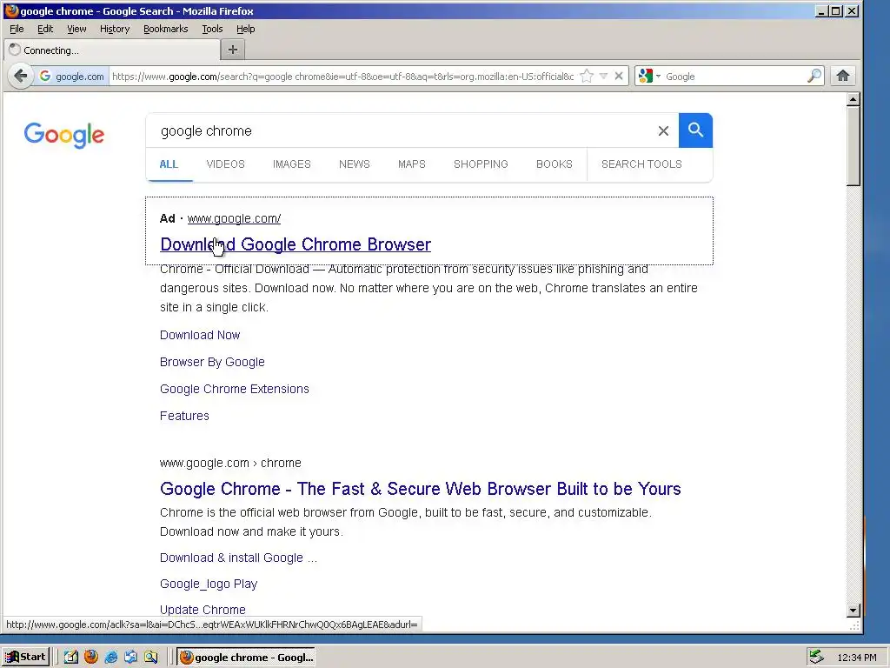This screenshot has width=890, height=668.
Task: Open the Update Chrome link
Action: [x=203, y=610]
